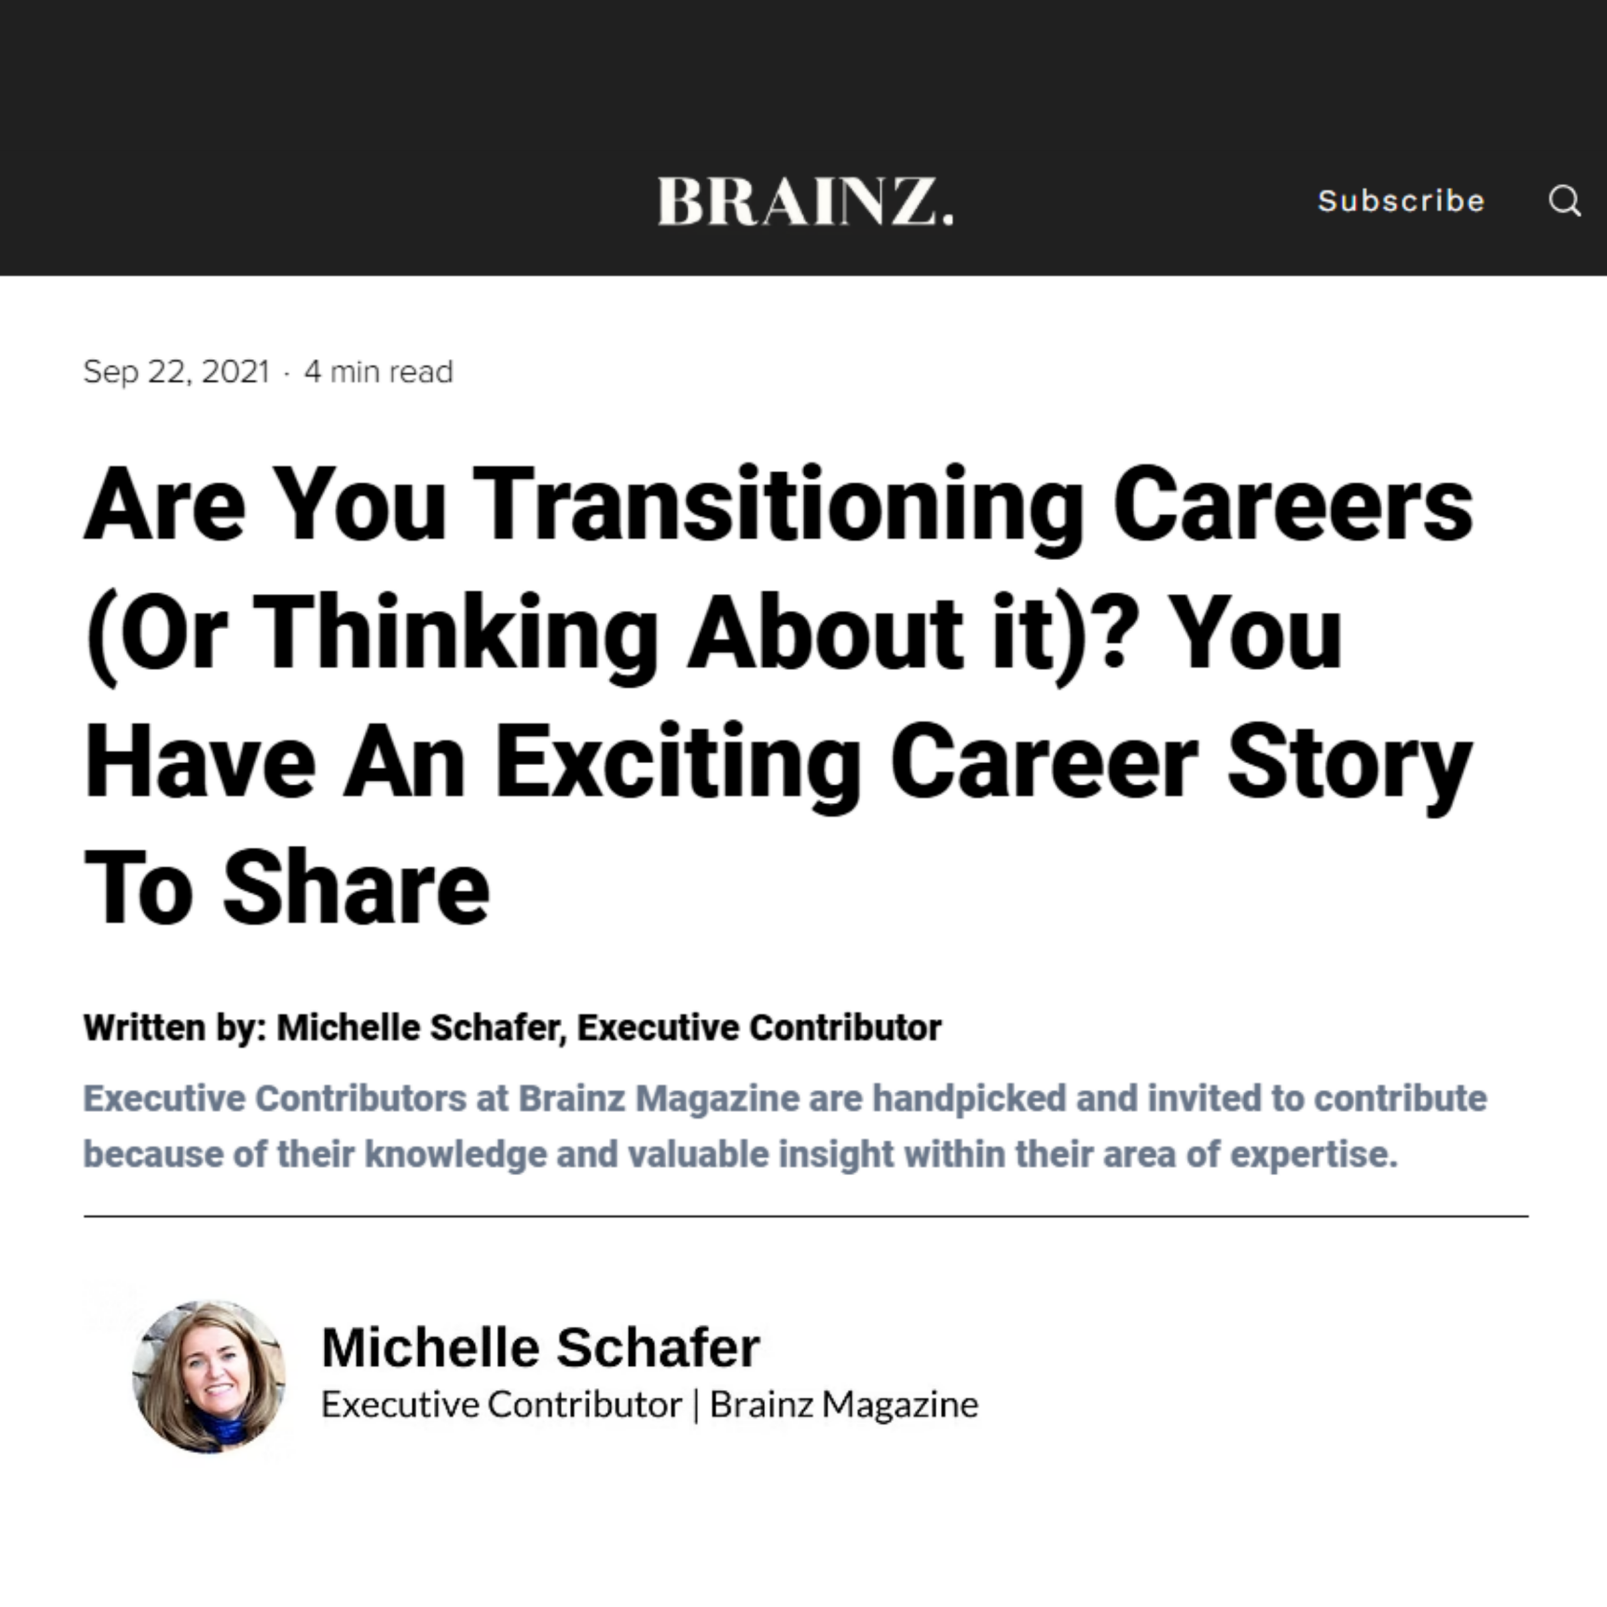This screenshot has height=1607, width=1607.
Task: Click the horizontal divider under the intro
Action: (806, 1216)
